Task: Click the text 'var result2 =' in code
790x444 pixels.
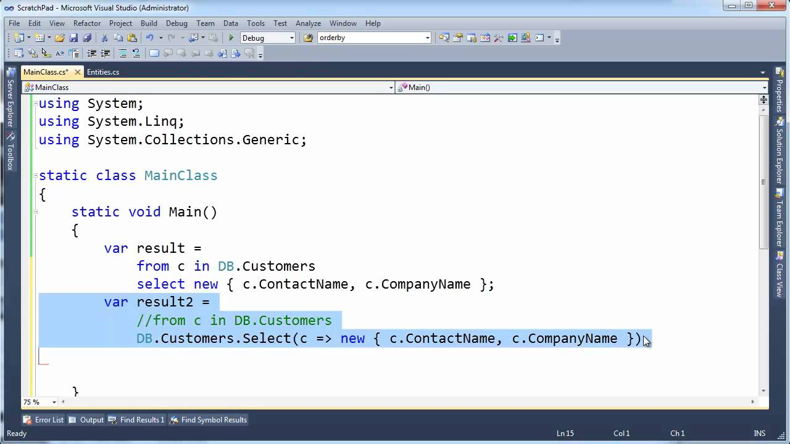Action: [x=157, y=302]
